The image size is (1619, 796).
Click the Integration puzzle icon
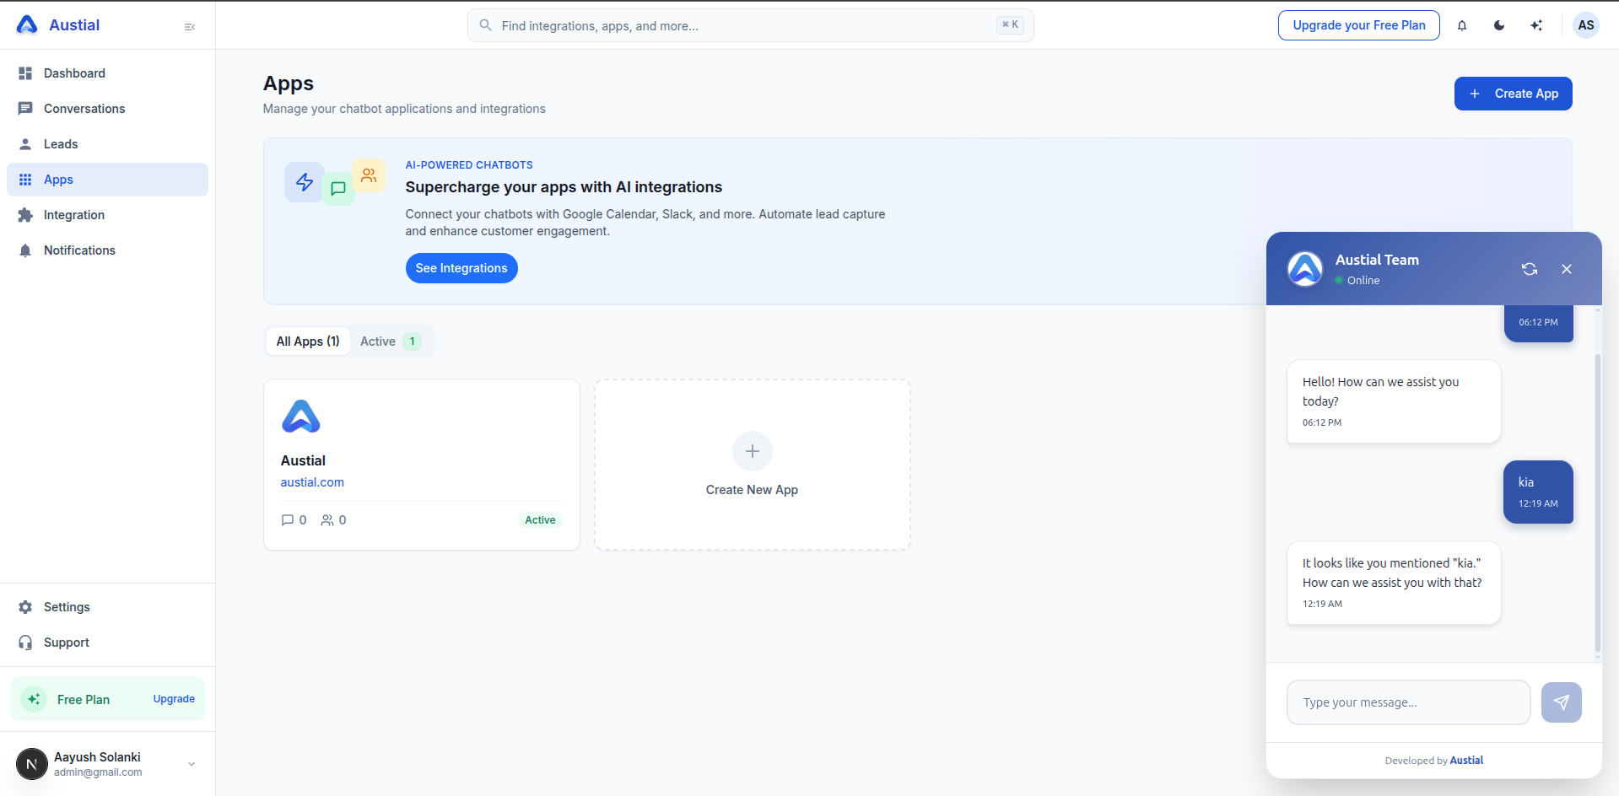pos(25,215)
